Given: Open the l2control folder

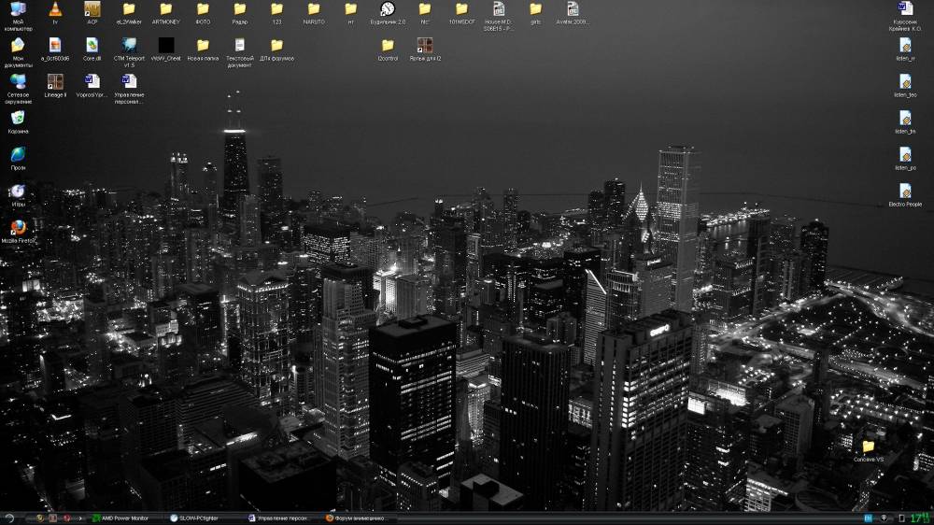Looking at the screenshot, I should 388,45.
